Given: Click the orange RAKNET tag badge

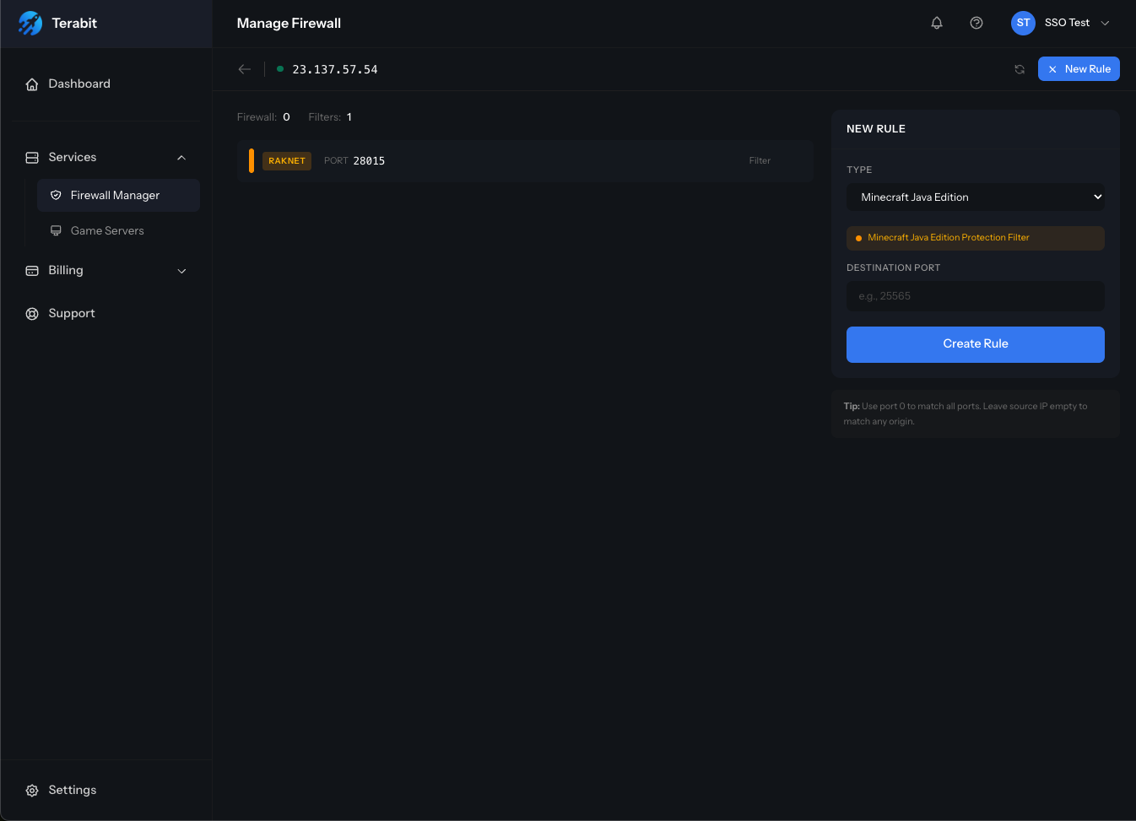Looking at the screenshot, I should coord(287,161).
